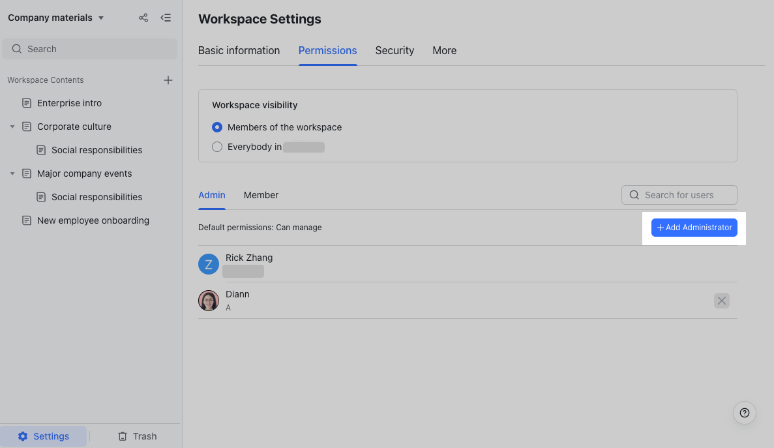Click the Search for users field
The width and height of the screenshot is (774, 448).
[679, 194]
